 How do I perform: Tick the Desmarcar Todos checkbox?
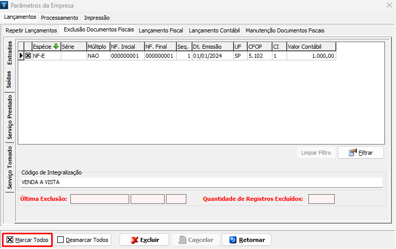coord(61,240)
